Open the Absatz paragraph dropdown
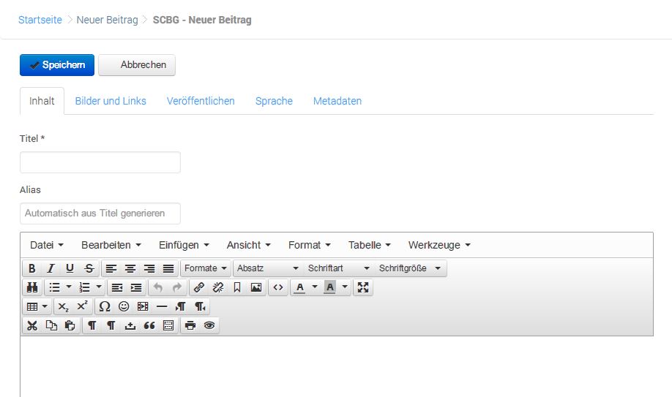This screenshot has width=672, height=397. coord(268,268)
